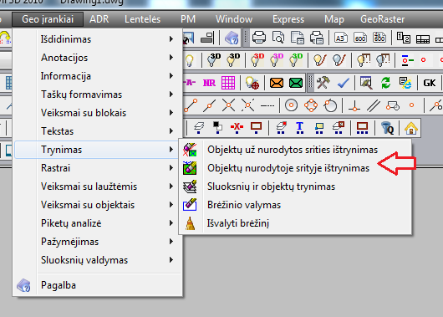The image size is (443, 317).
Task: Click the help book icon in toolbar
Action: click(232, 38)
